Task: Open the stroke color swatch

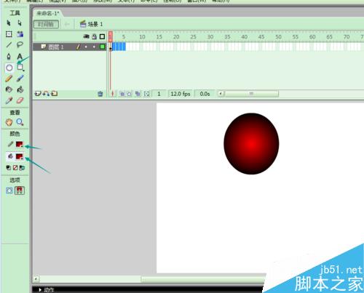Action: pyautogui.click(x=20, y=144)
